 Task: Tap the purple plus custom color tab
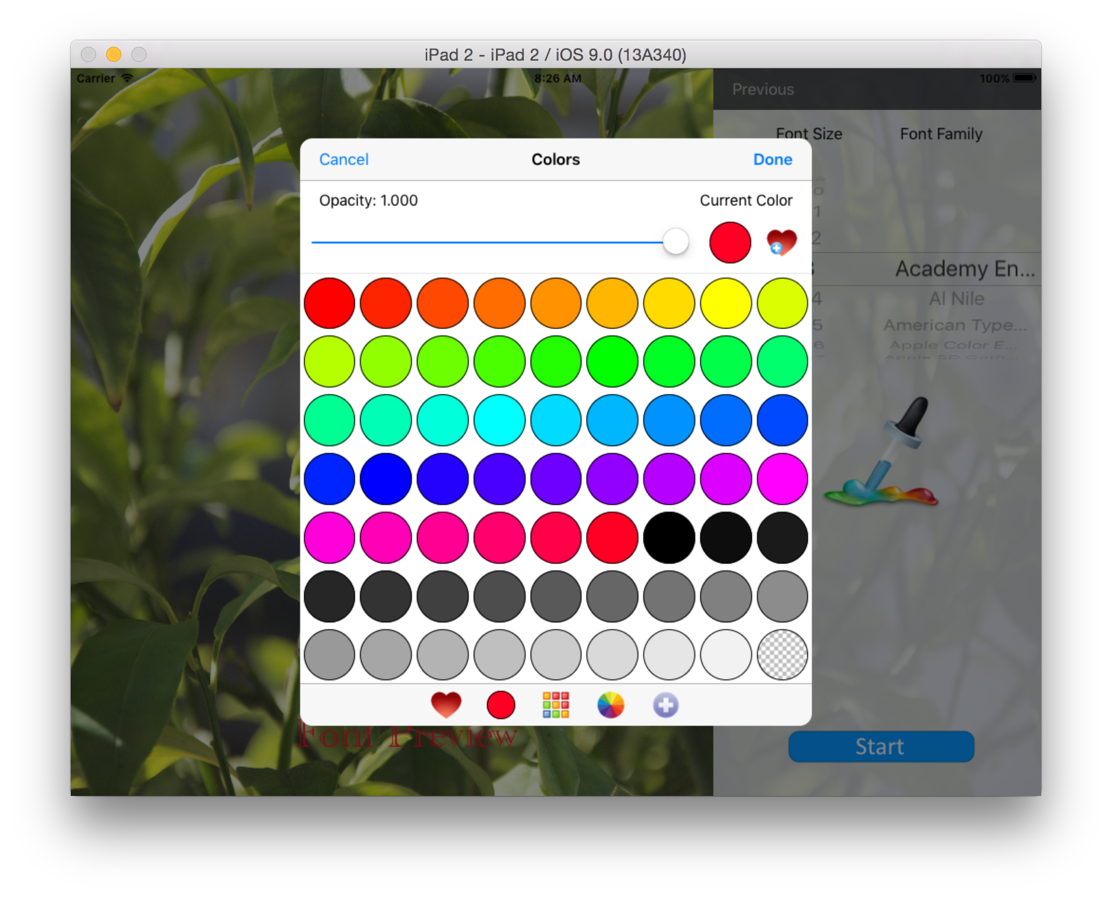(666, 705)
